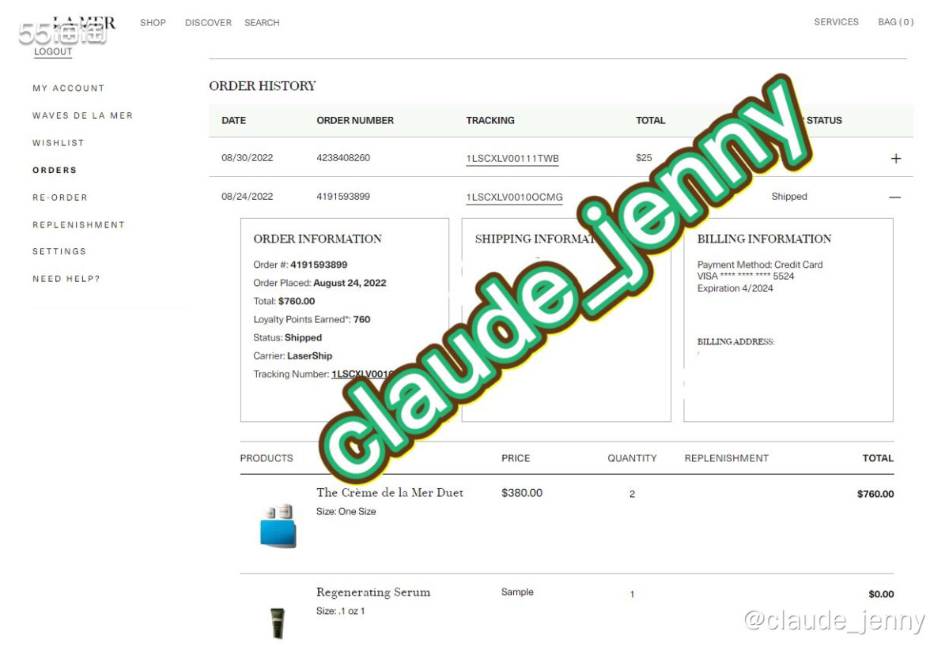This screenshot has height=662, width=949.
Task: Click the REPLENISHMENT column header in products table
Action: click(726, 458)
